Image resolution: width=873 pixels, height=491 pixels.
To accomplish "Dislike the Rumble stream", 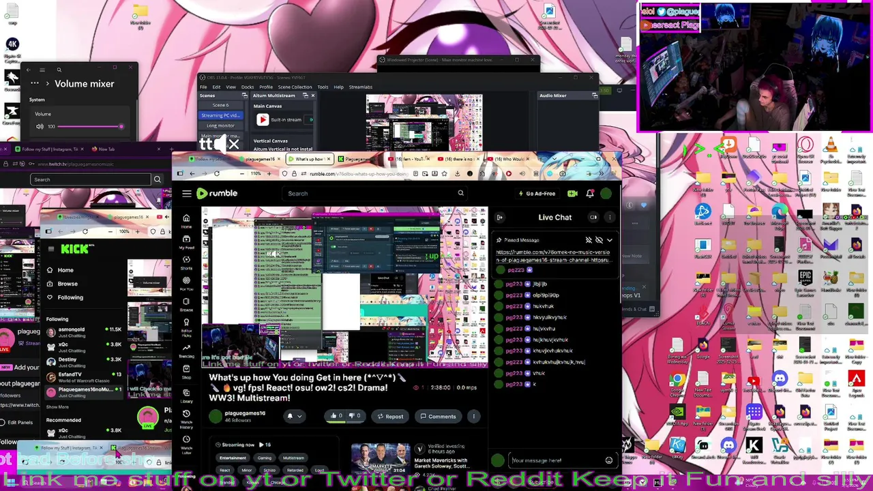I will [x=355, y=416].
